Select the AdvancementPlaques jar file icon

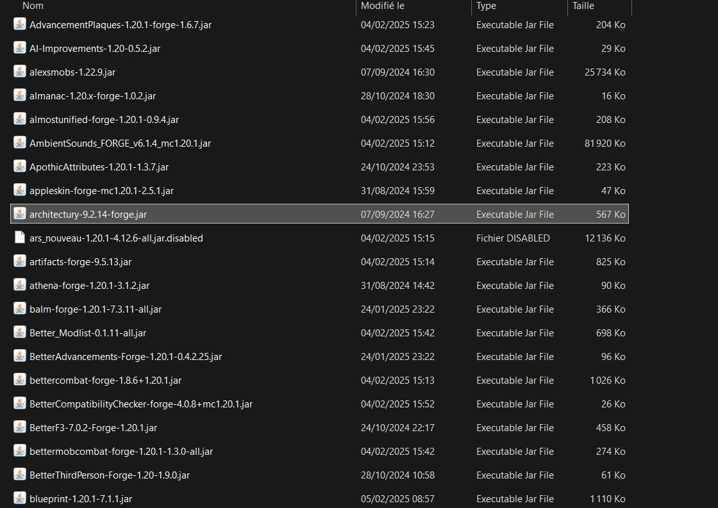pos(20,24)
